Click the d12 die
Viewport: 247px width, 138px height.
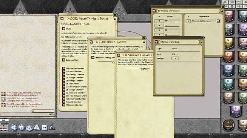(x=22, y=127)
